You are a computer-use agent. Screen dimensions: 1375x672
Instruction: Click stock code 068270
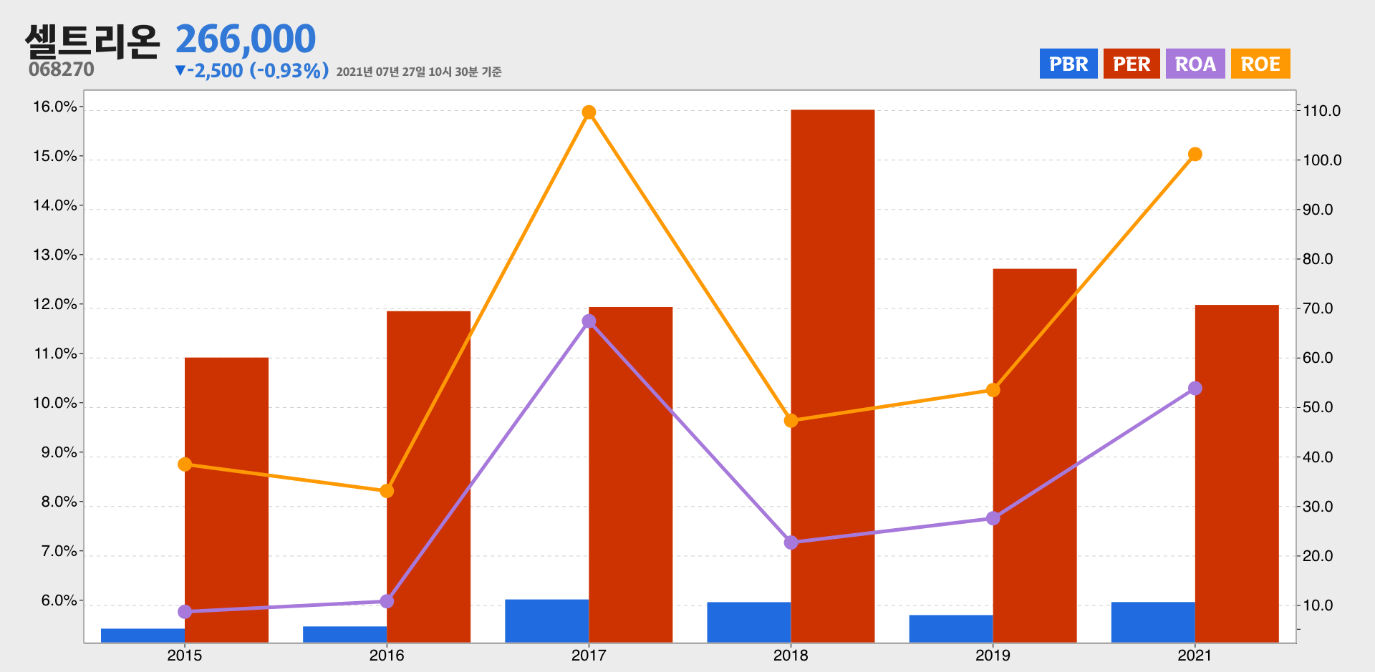(x=62, y=69)
